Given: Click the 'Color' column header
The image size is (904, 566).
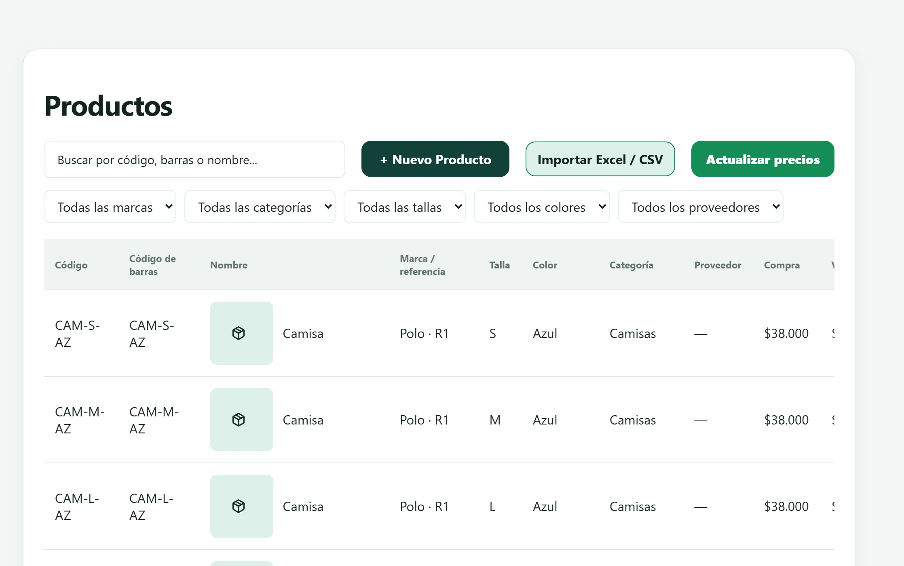Looking at the screenshot, I should 545,265.
